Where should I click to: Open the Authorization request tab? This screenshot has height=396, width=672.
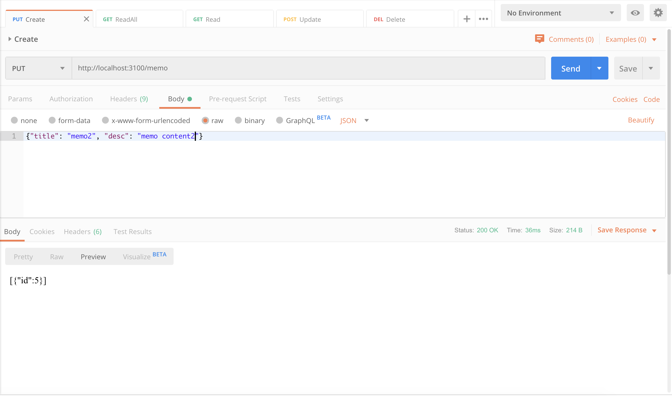[x=71, y=99]
